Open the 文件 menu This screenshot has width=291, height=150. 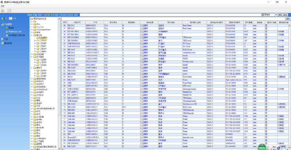coord(3,6)
